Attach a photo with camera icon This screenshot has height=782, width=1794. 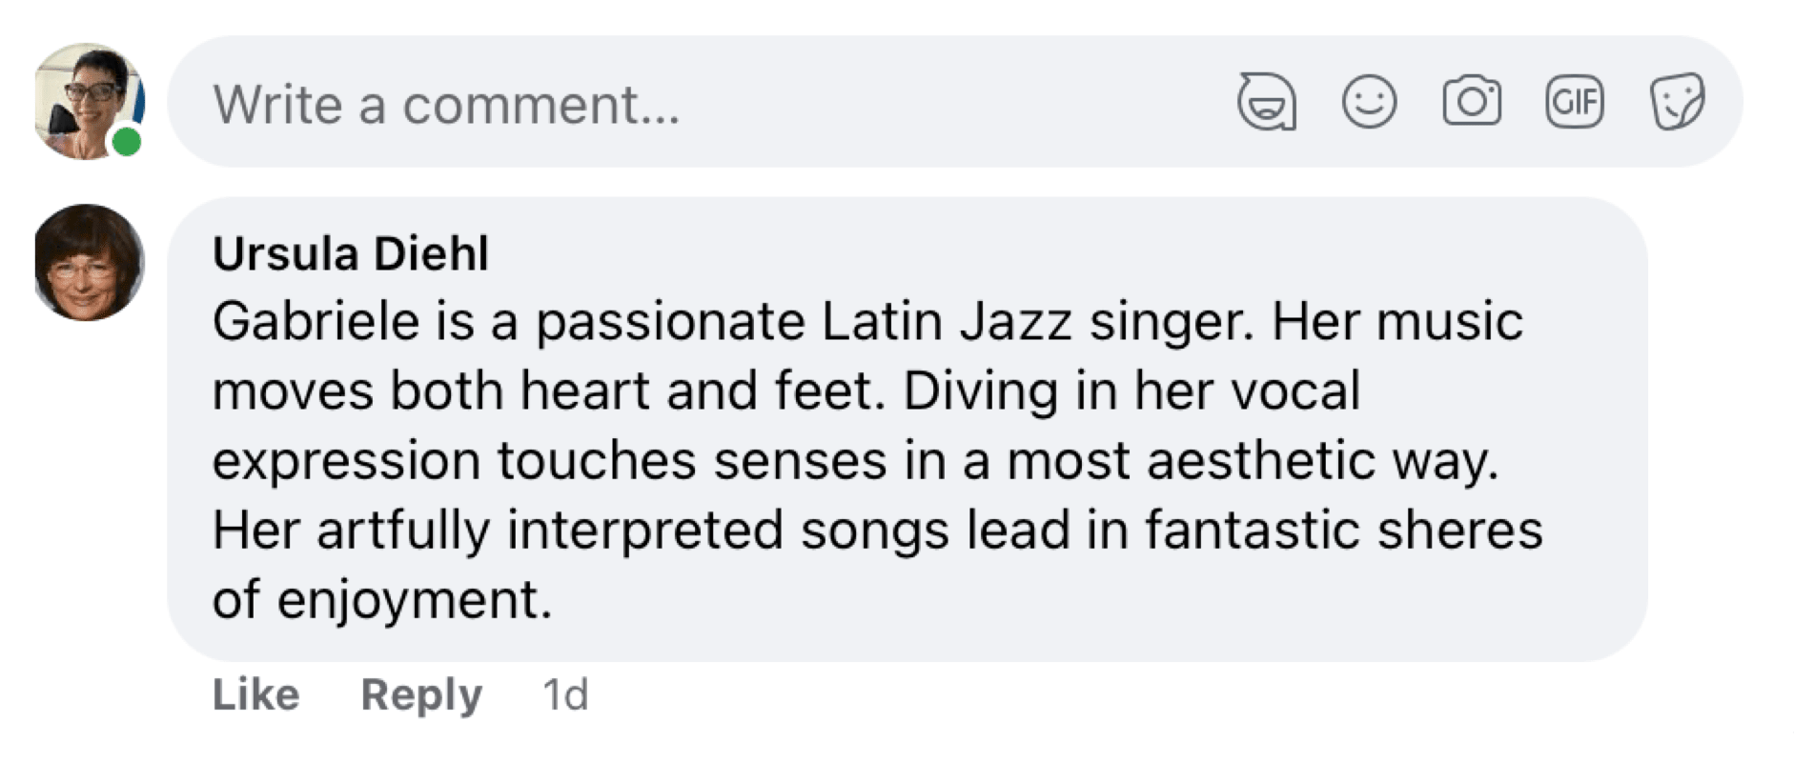coord(1472,102)
